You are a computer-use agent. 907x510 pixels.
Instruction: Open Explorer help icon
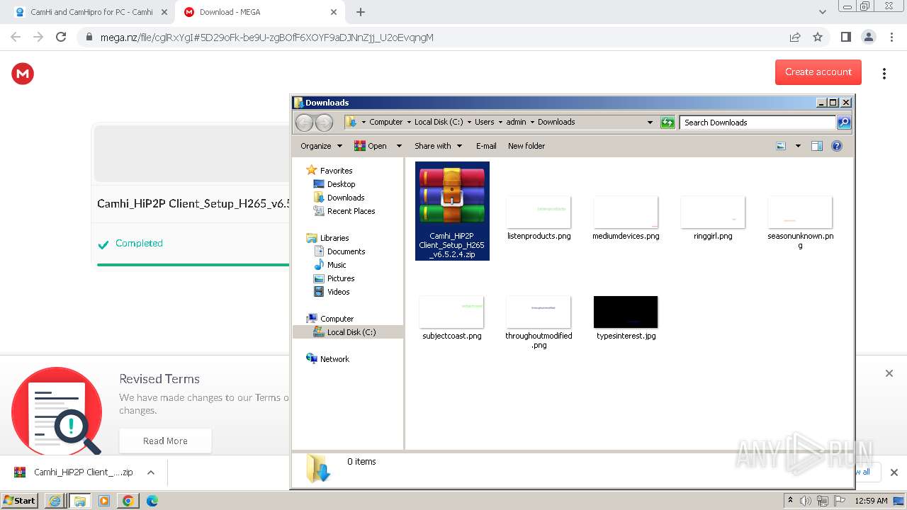point(837,146)
